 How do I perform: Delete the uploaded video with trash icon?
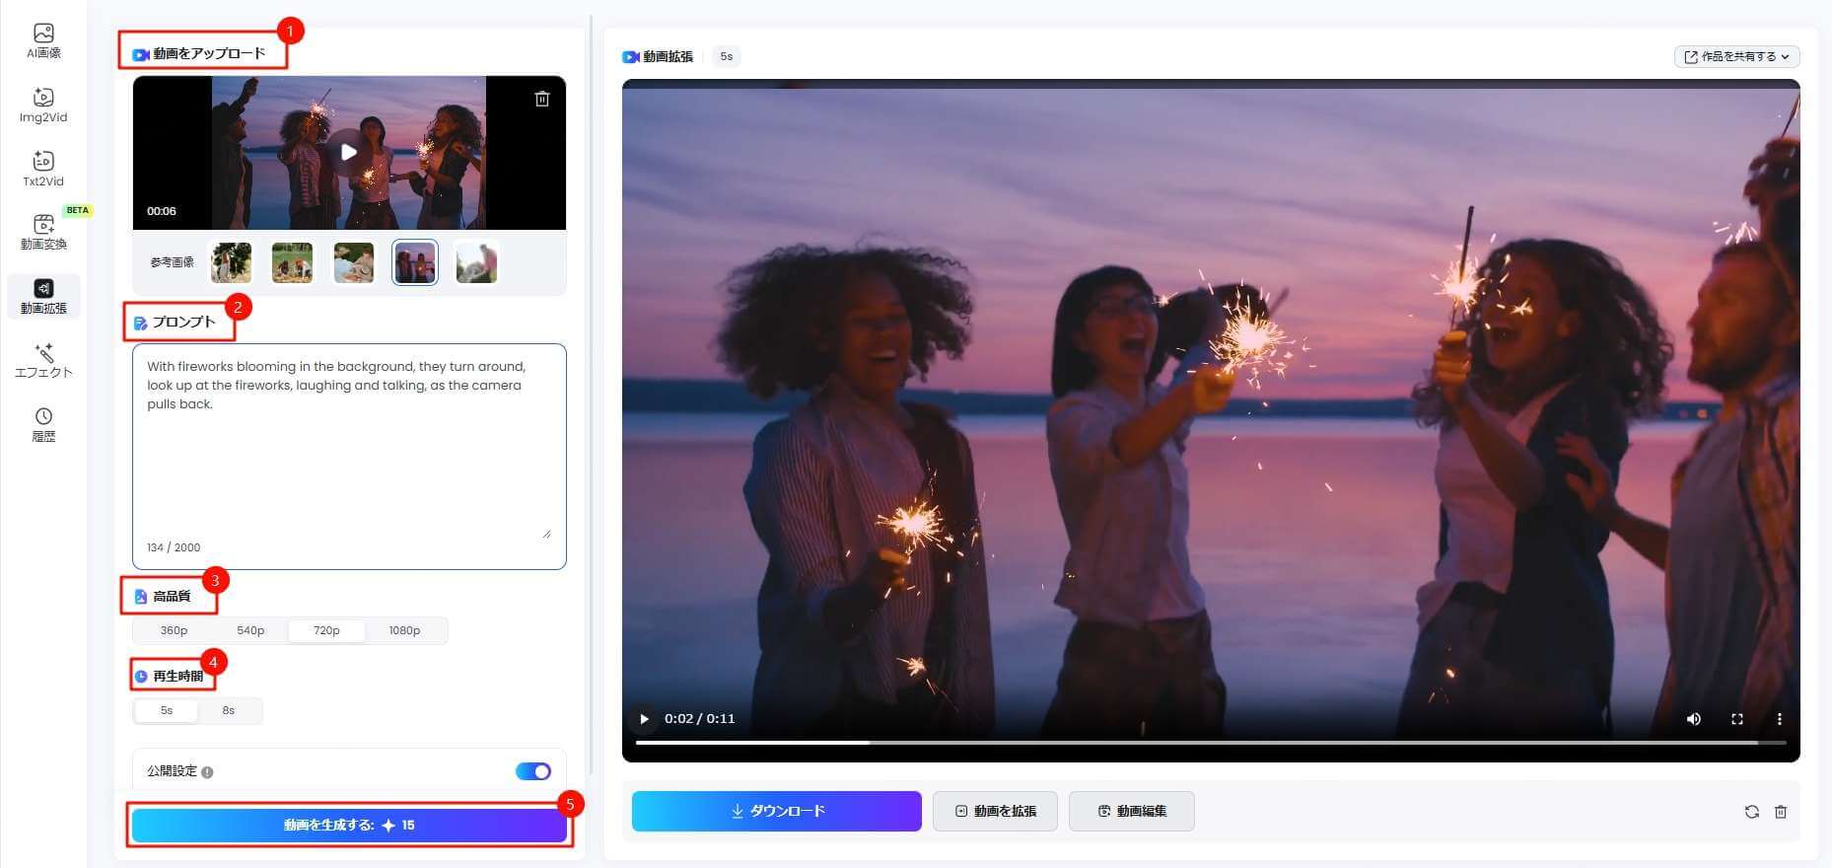coord(541,99)
